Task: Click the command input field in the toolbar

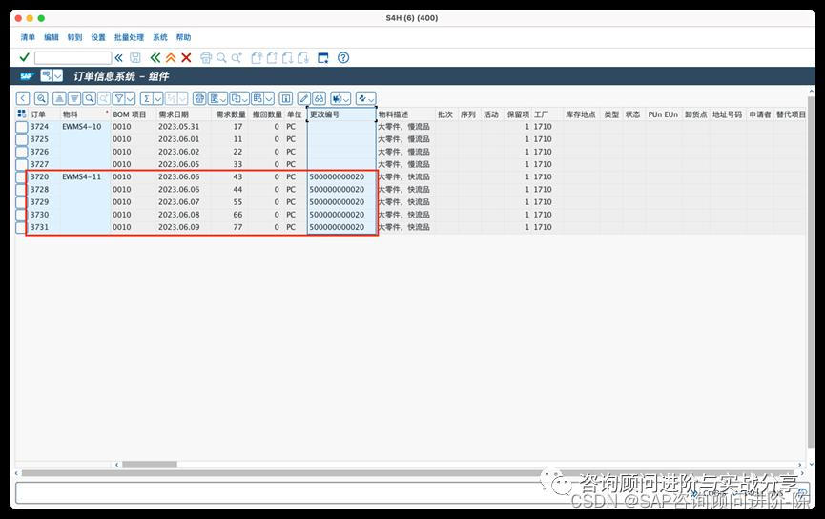Action: pos(72,58)
